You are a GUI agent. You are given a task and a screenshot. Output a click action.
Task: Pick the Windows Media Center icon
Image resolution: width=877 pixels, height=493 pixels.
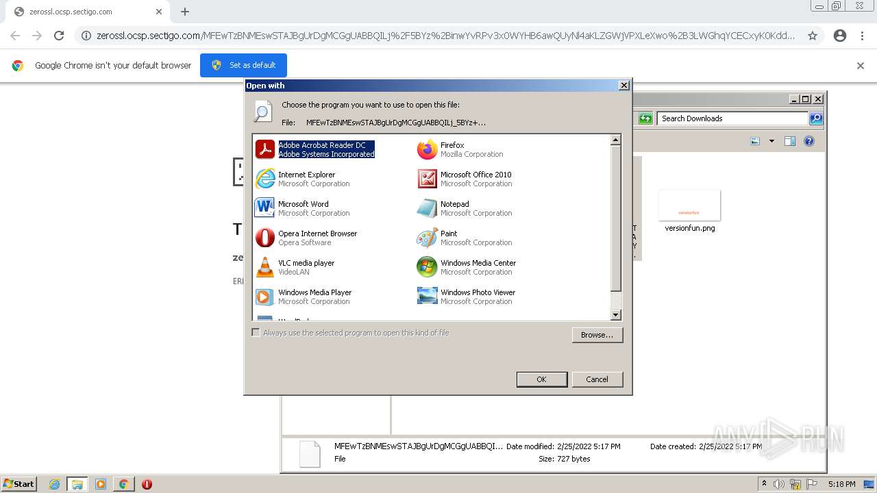(x=427, y=267)
